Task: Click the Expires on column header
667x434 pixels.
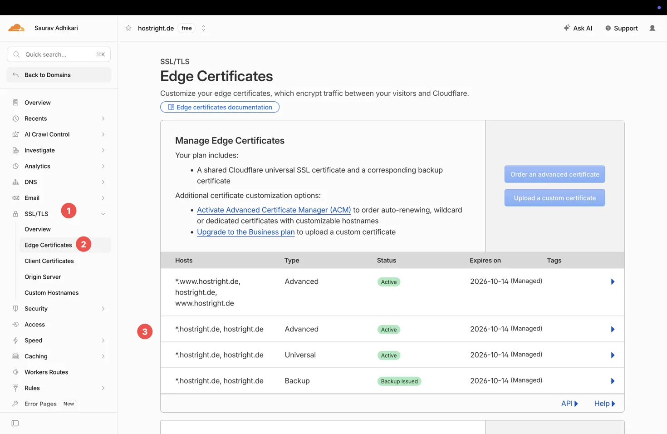Action: (485, 261)
